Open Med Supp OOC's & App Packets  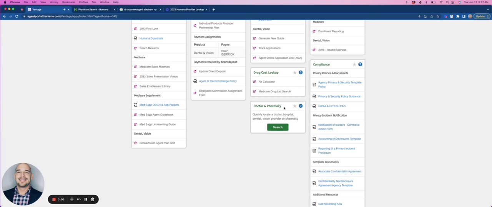pos(159,105)
